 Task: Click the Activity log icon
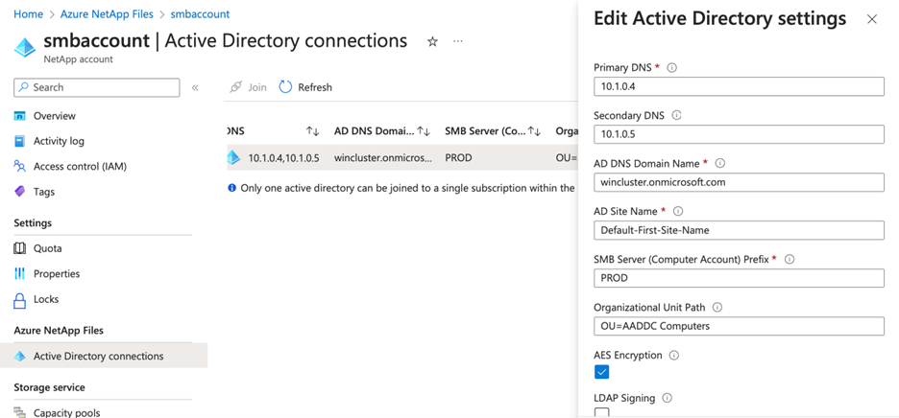click(20, 141)
